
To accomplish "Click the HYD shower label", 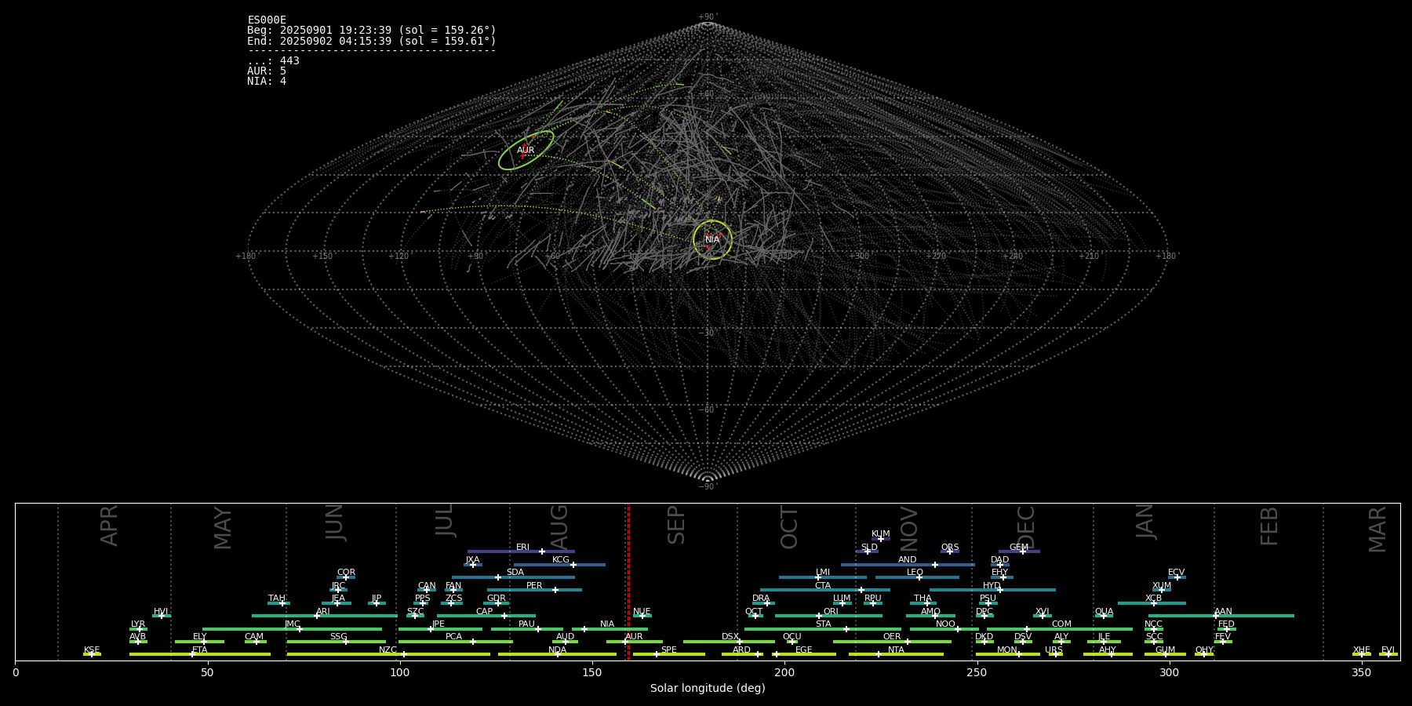I will click(x=992, y=586).
